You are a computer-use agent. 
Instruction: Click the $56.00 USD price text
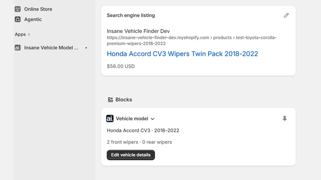[x=121, y=66]
